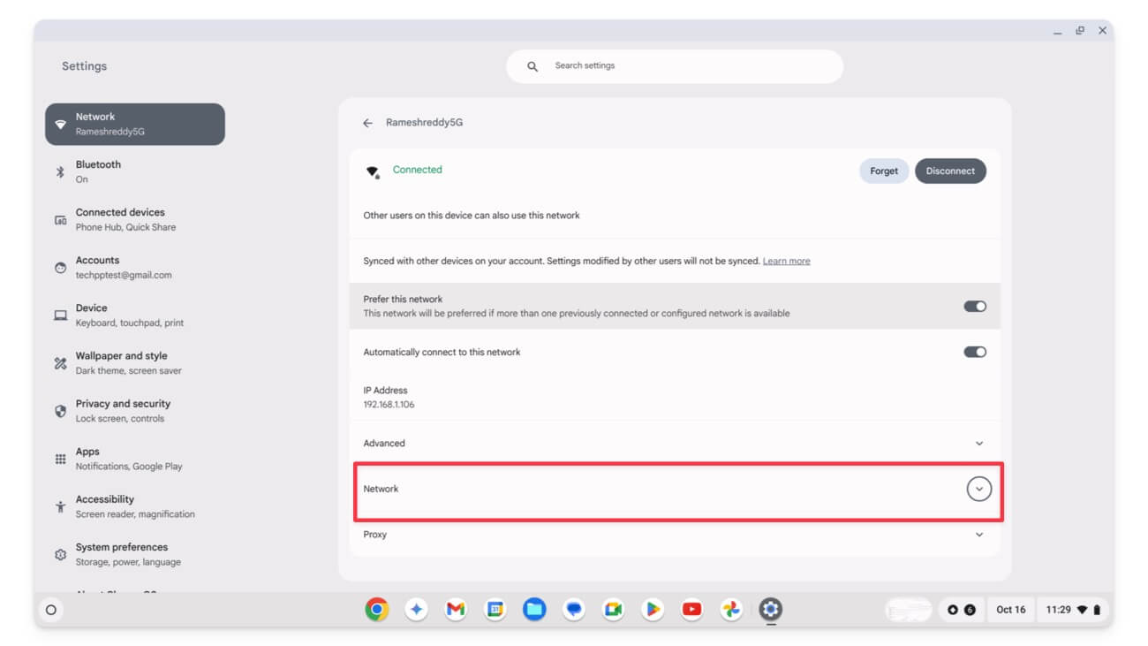
Task: Forget the Rameshreddy5G network
Action: (884, 171)
